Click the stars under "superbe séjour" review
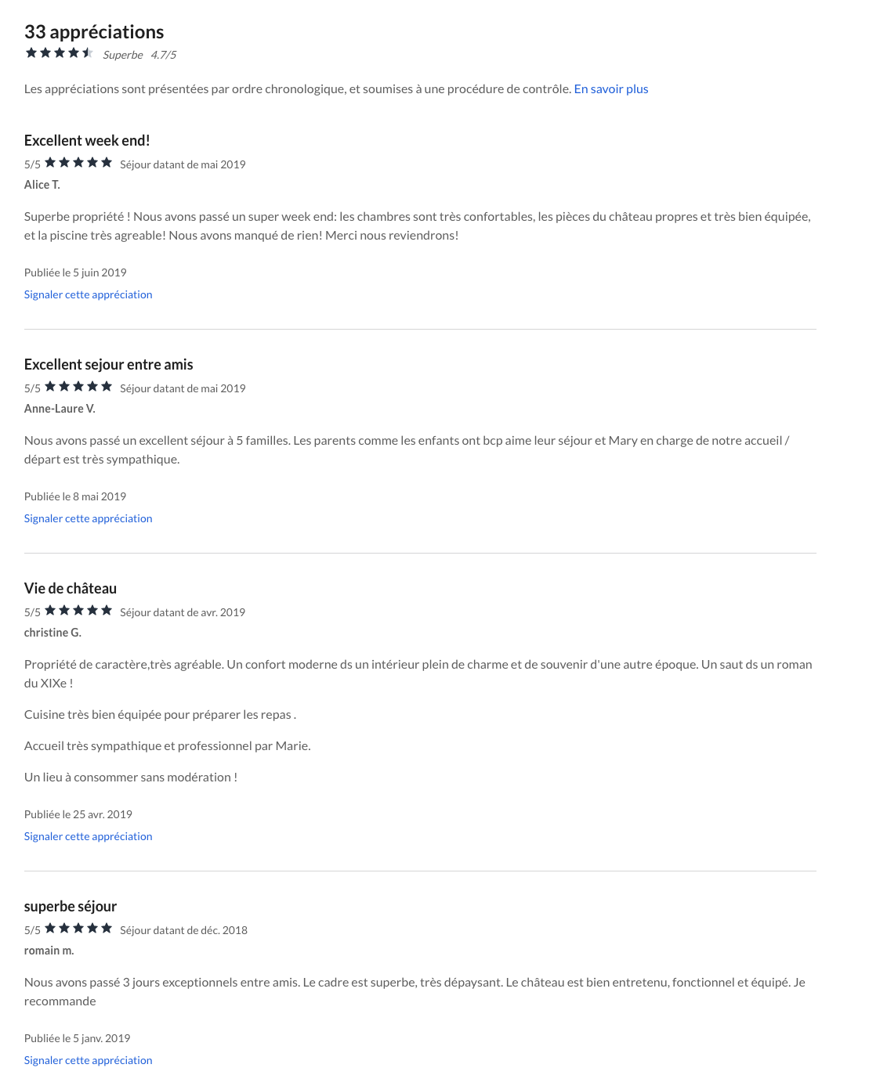Image resolution: width=869 pixels, height=1086 pixels. (x=78, y=929)
